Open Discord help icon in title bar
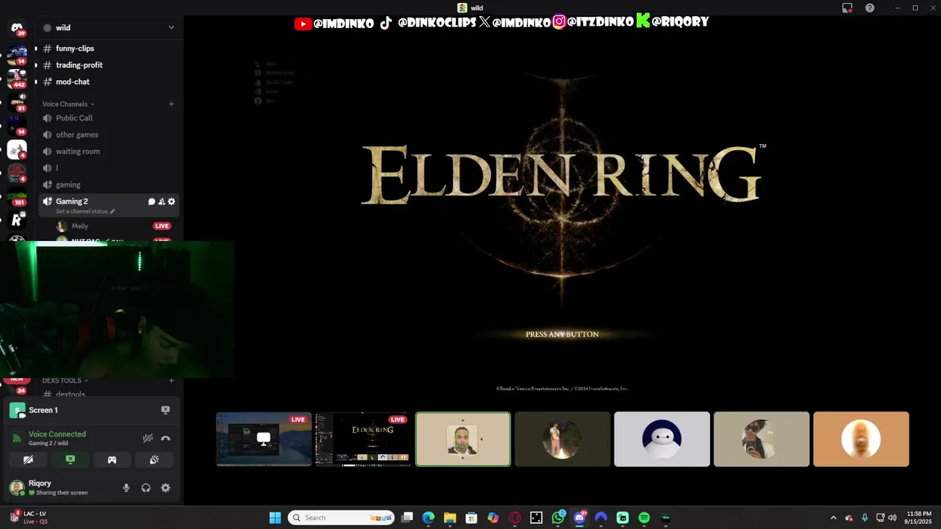 (870, 8)
